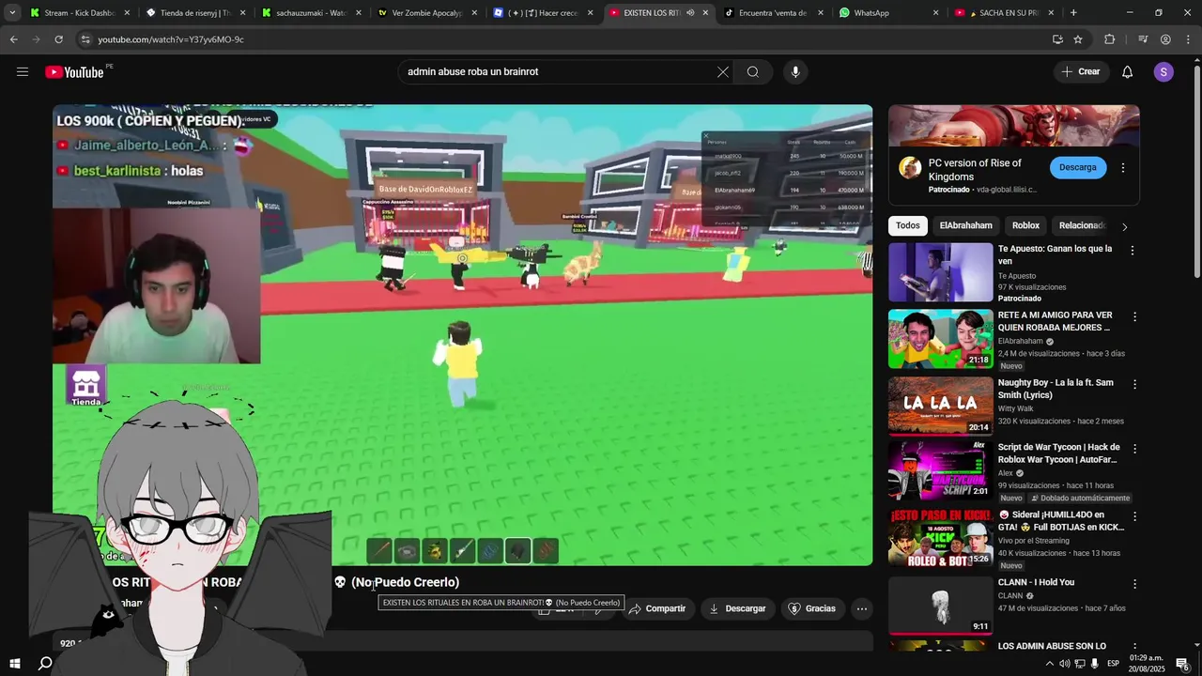Open a new browser tab
This screenshot has height=676, width=1202.
[1073, 13]
